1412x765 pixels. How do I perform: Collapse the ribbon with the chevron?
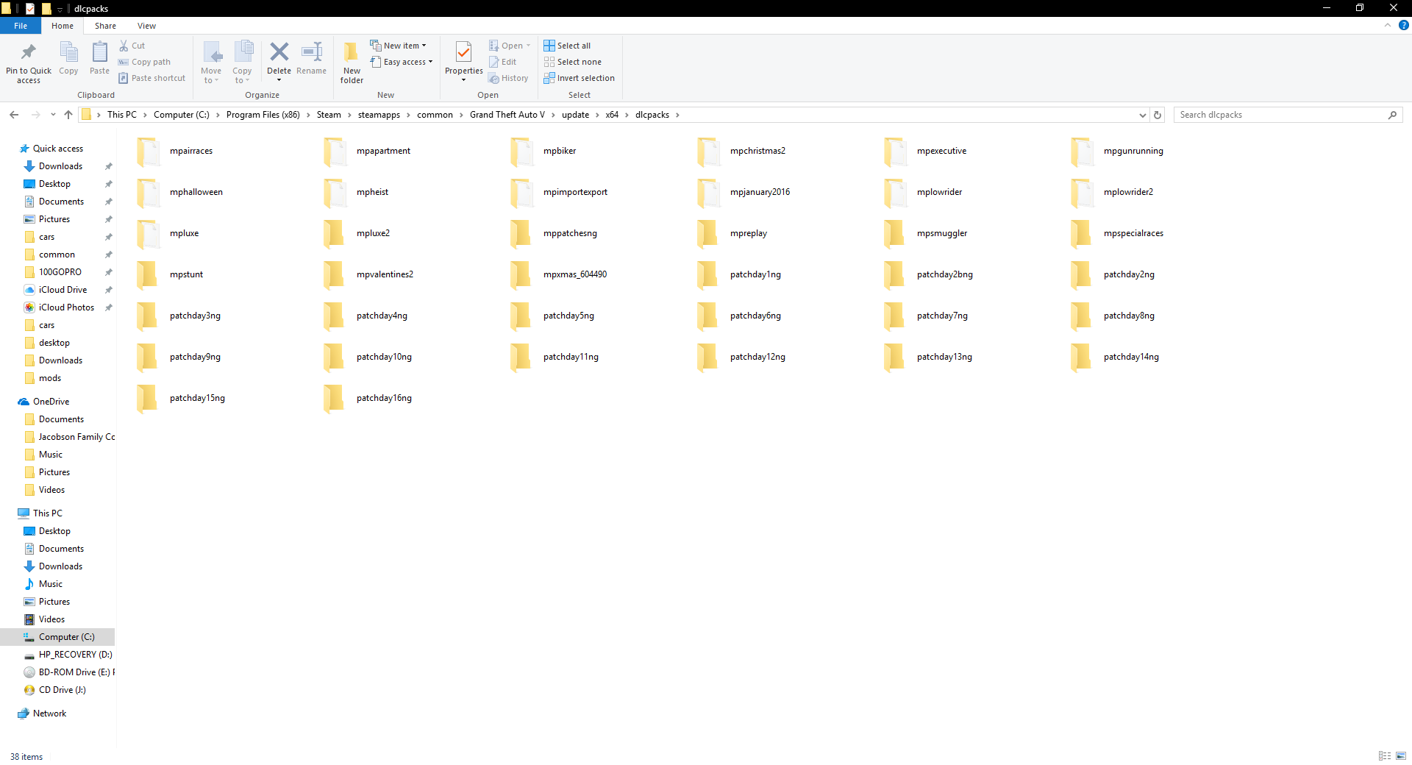pyautogui.click(x=1388, y=25)
